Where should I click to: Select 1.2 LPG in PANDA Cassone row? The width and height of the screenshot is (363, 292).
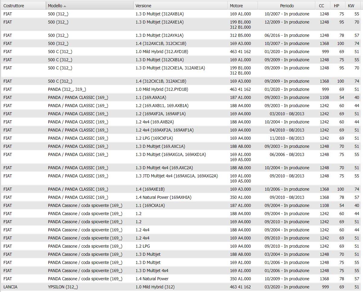(143, 246)
